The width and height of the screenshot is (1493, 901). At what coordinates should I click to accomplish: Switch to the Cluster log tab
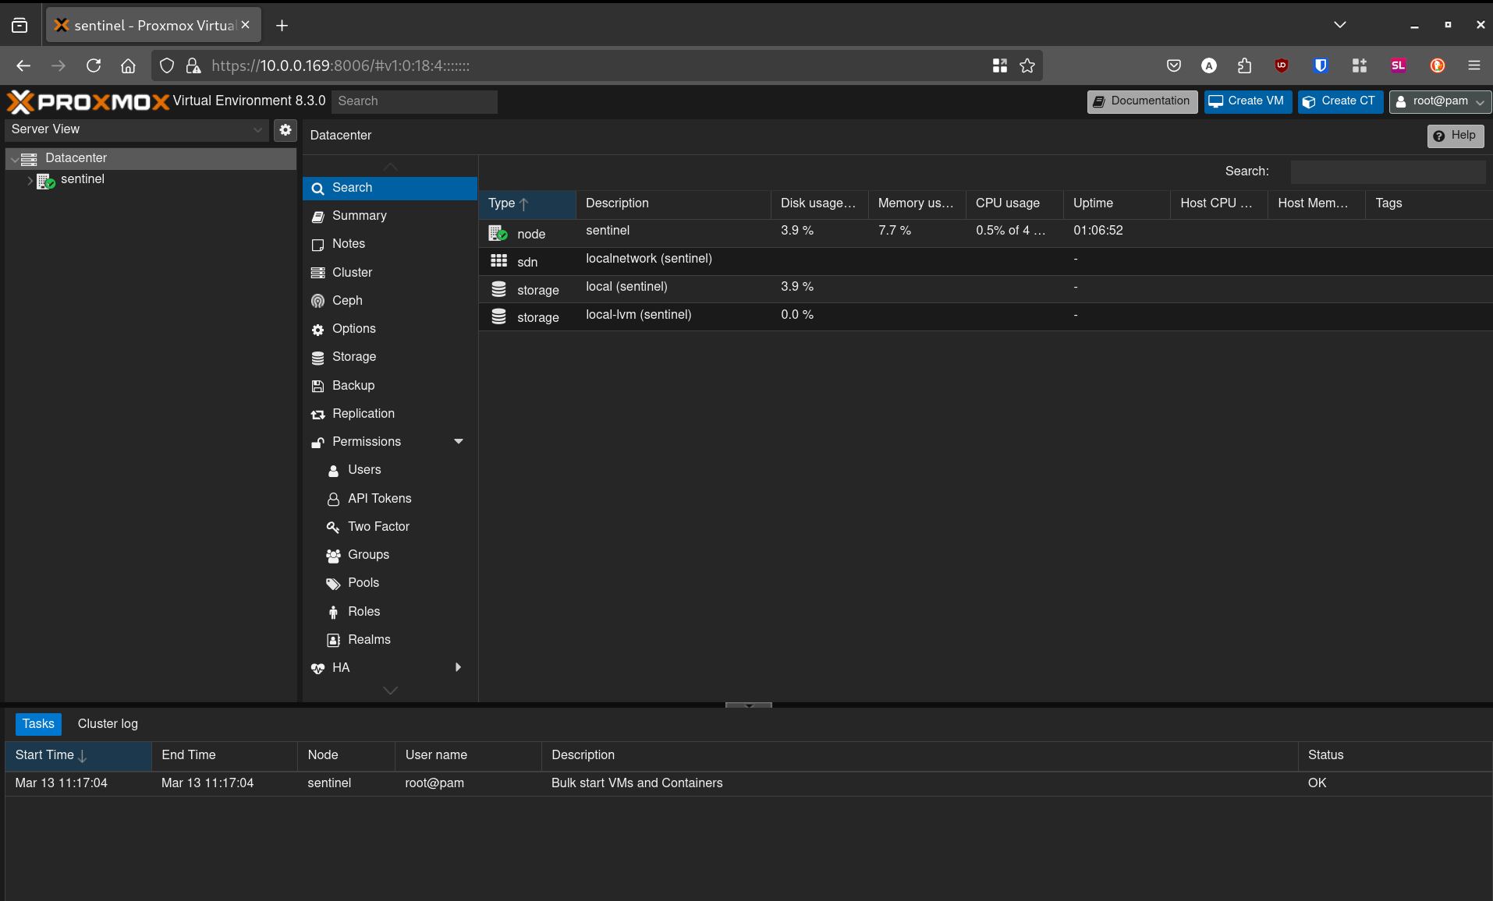108,724
